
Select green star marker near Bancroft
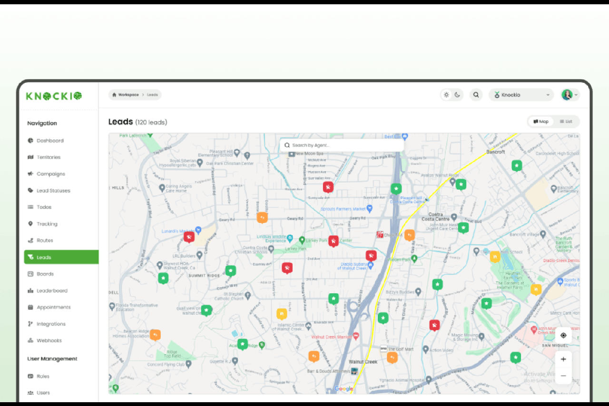pos(517,165)
